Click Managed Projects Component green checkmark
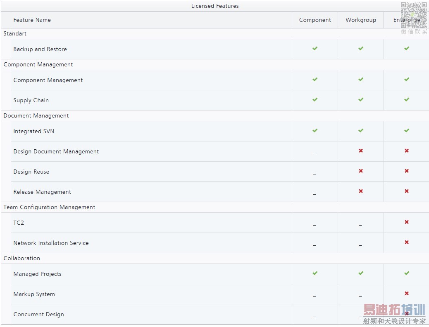Screen dimensions: 429x327 (315, 273)
